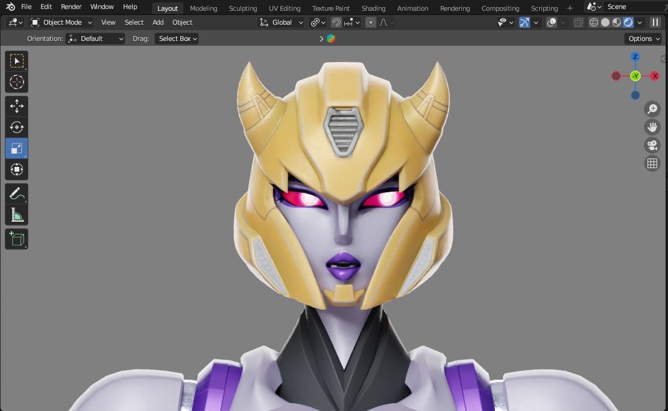Open the selectability and visibility dropdown
This screenshot has width=668, height=411.
click(x=505, y=22)
